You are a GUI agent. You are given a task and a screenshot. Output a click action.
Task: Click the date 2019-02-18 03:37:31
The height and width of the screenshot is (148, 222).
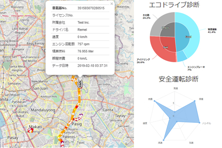92,66
